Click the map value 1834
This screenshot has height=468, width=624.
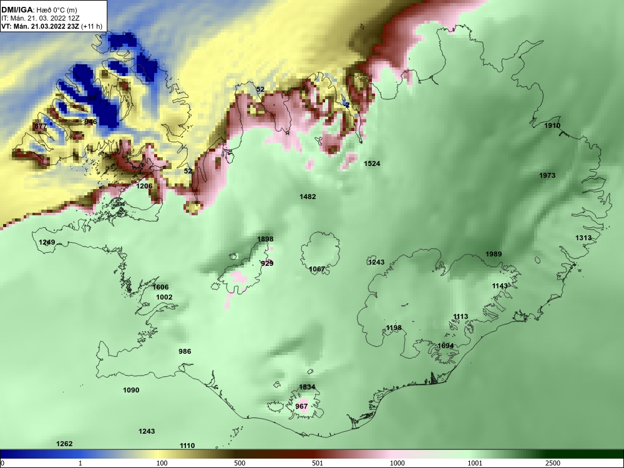tap(307, 387)
